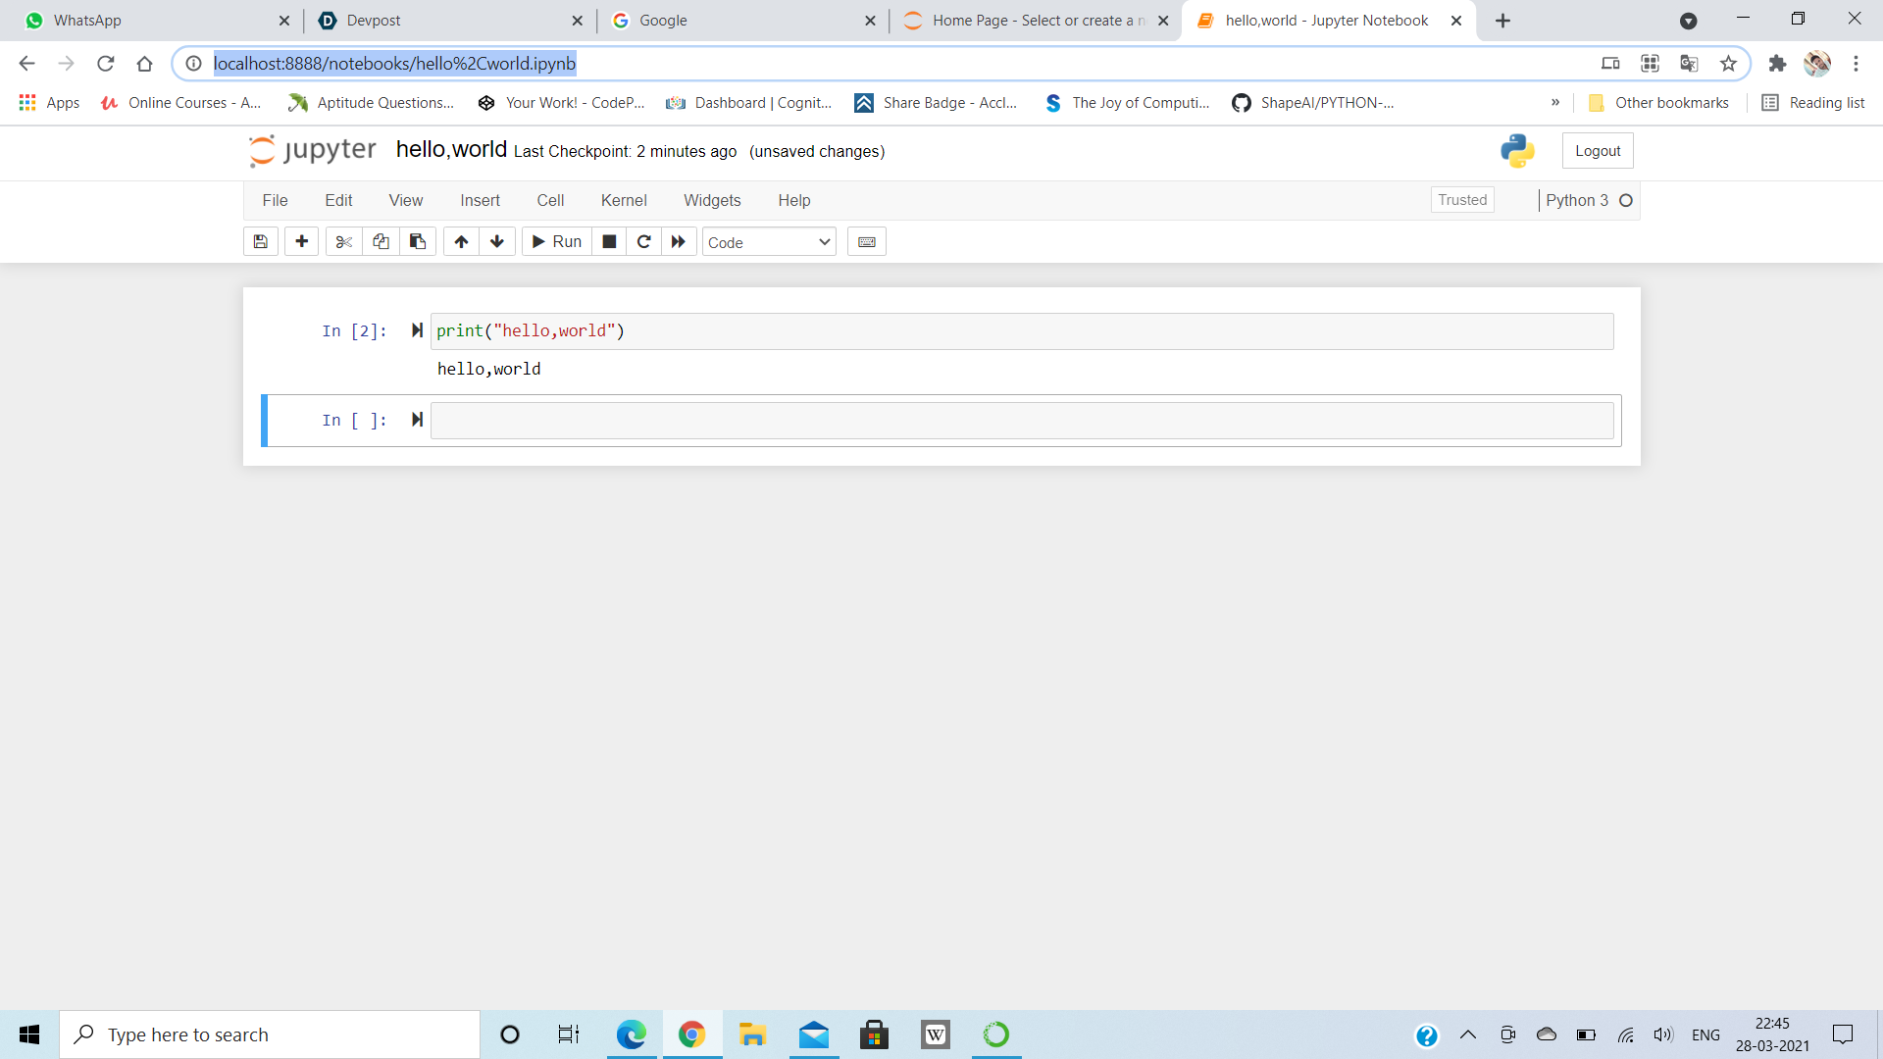Click inside the empty code cell

tap(1020, 421)
